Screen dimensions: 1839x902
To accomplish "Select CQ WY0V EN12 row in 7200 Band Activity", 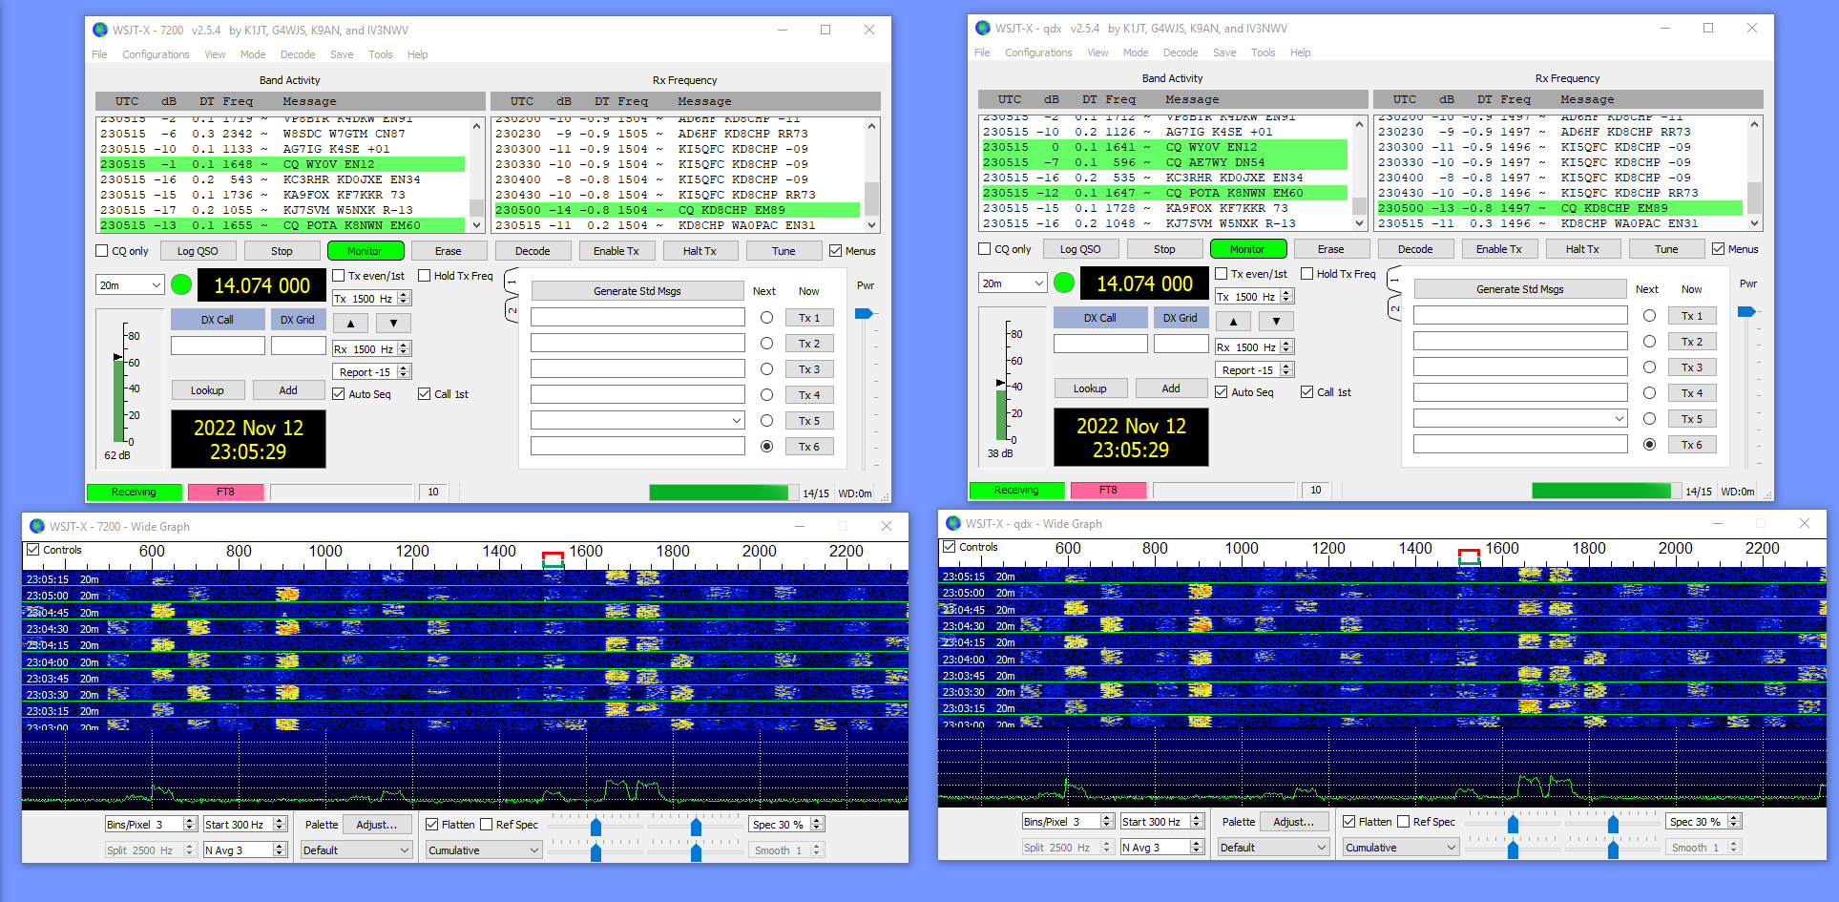I will click(282, 164).
